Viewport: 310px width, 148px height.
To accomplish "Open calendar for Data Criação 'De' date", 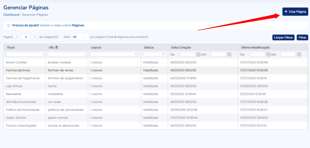I will tap(198, 54).
